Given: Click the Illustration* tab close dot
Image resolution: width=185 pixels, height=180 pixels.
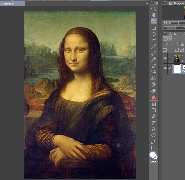Looking at the screenshot, I should (x=22, y=4).
